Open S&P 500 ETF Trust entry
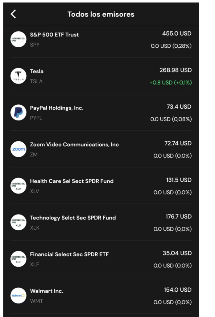Screen dimensions: 215x317 tap(101, 39)
